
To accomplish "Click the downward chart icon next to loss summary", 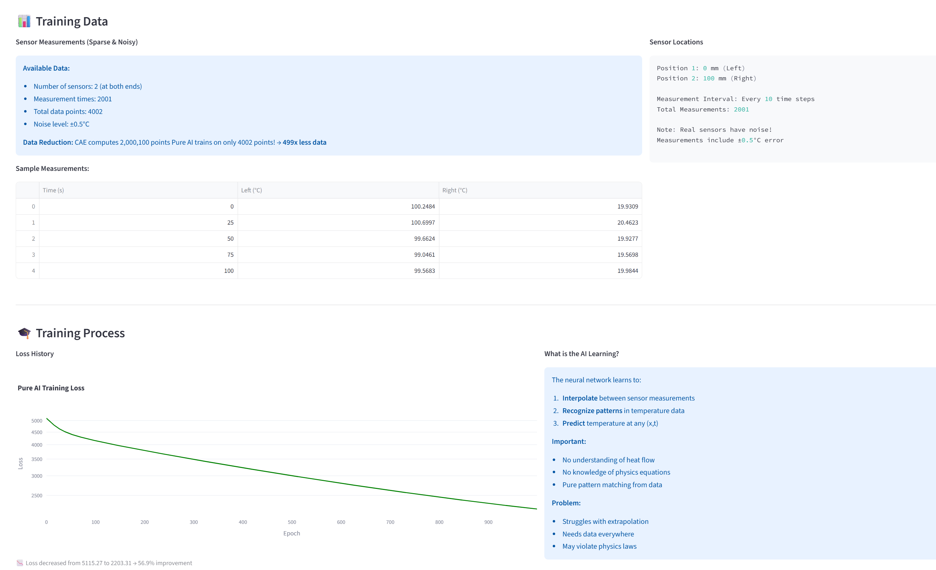I will (20, 563).
